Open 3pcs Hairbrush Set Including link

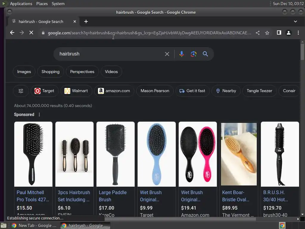74,196
